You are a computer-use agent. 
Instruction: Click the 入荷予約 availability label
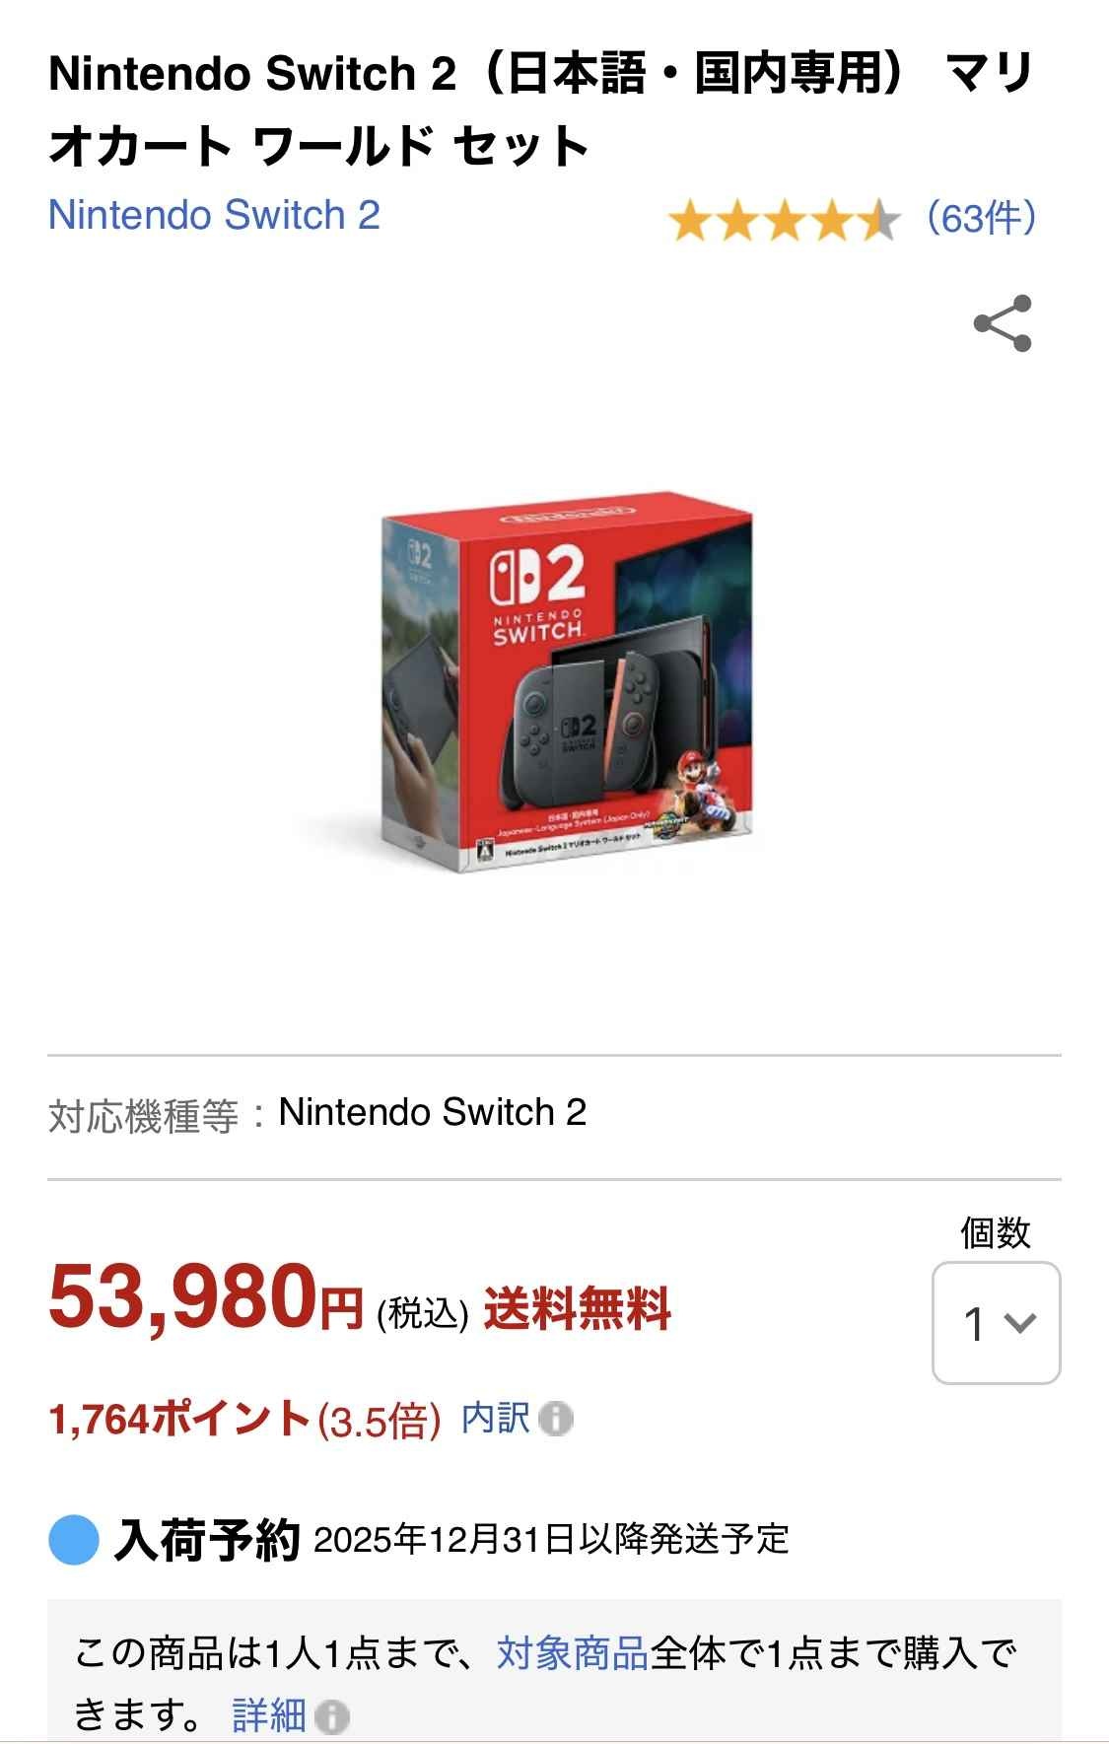pyautogui.click(x=206, y=1539)
